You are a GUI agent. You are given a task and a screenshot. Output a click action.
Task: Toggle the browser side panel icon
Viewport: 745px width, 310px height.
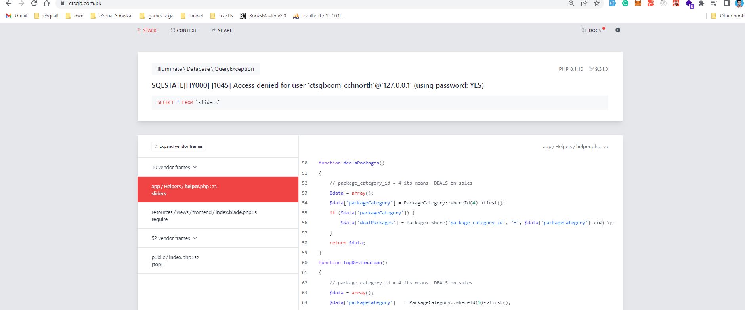pos(727,3)
